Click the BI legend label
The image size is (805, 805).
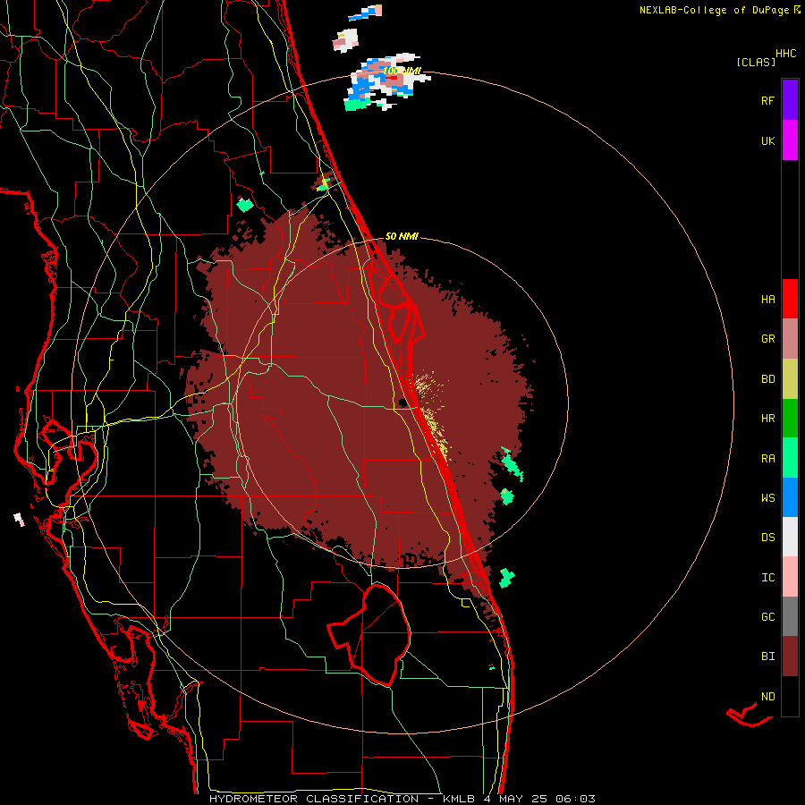767,657
